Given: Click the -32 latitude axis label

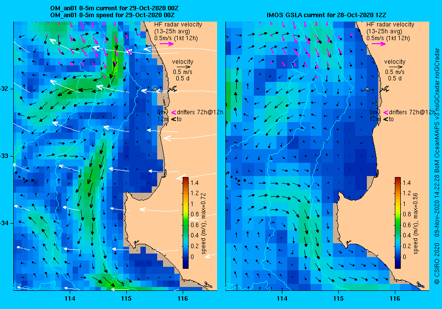Looking at the screenshot, I should pos(4,89).
